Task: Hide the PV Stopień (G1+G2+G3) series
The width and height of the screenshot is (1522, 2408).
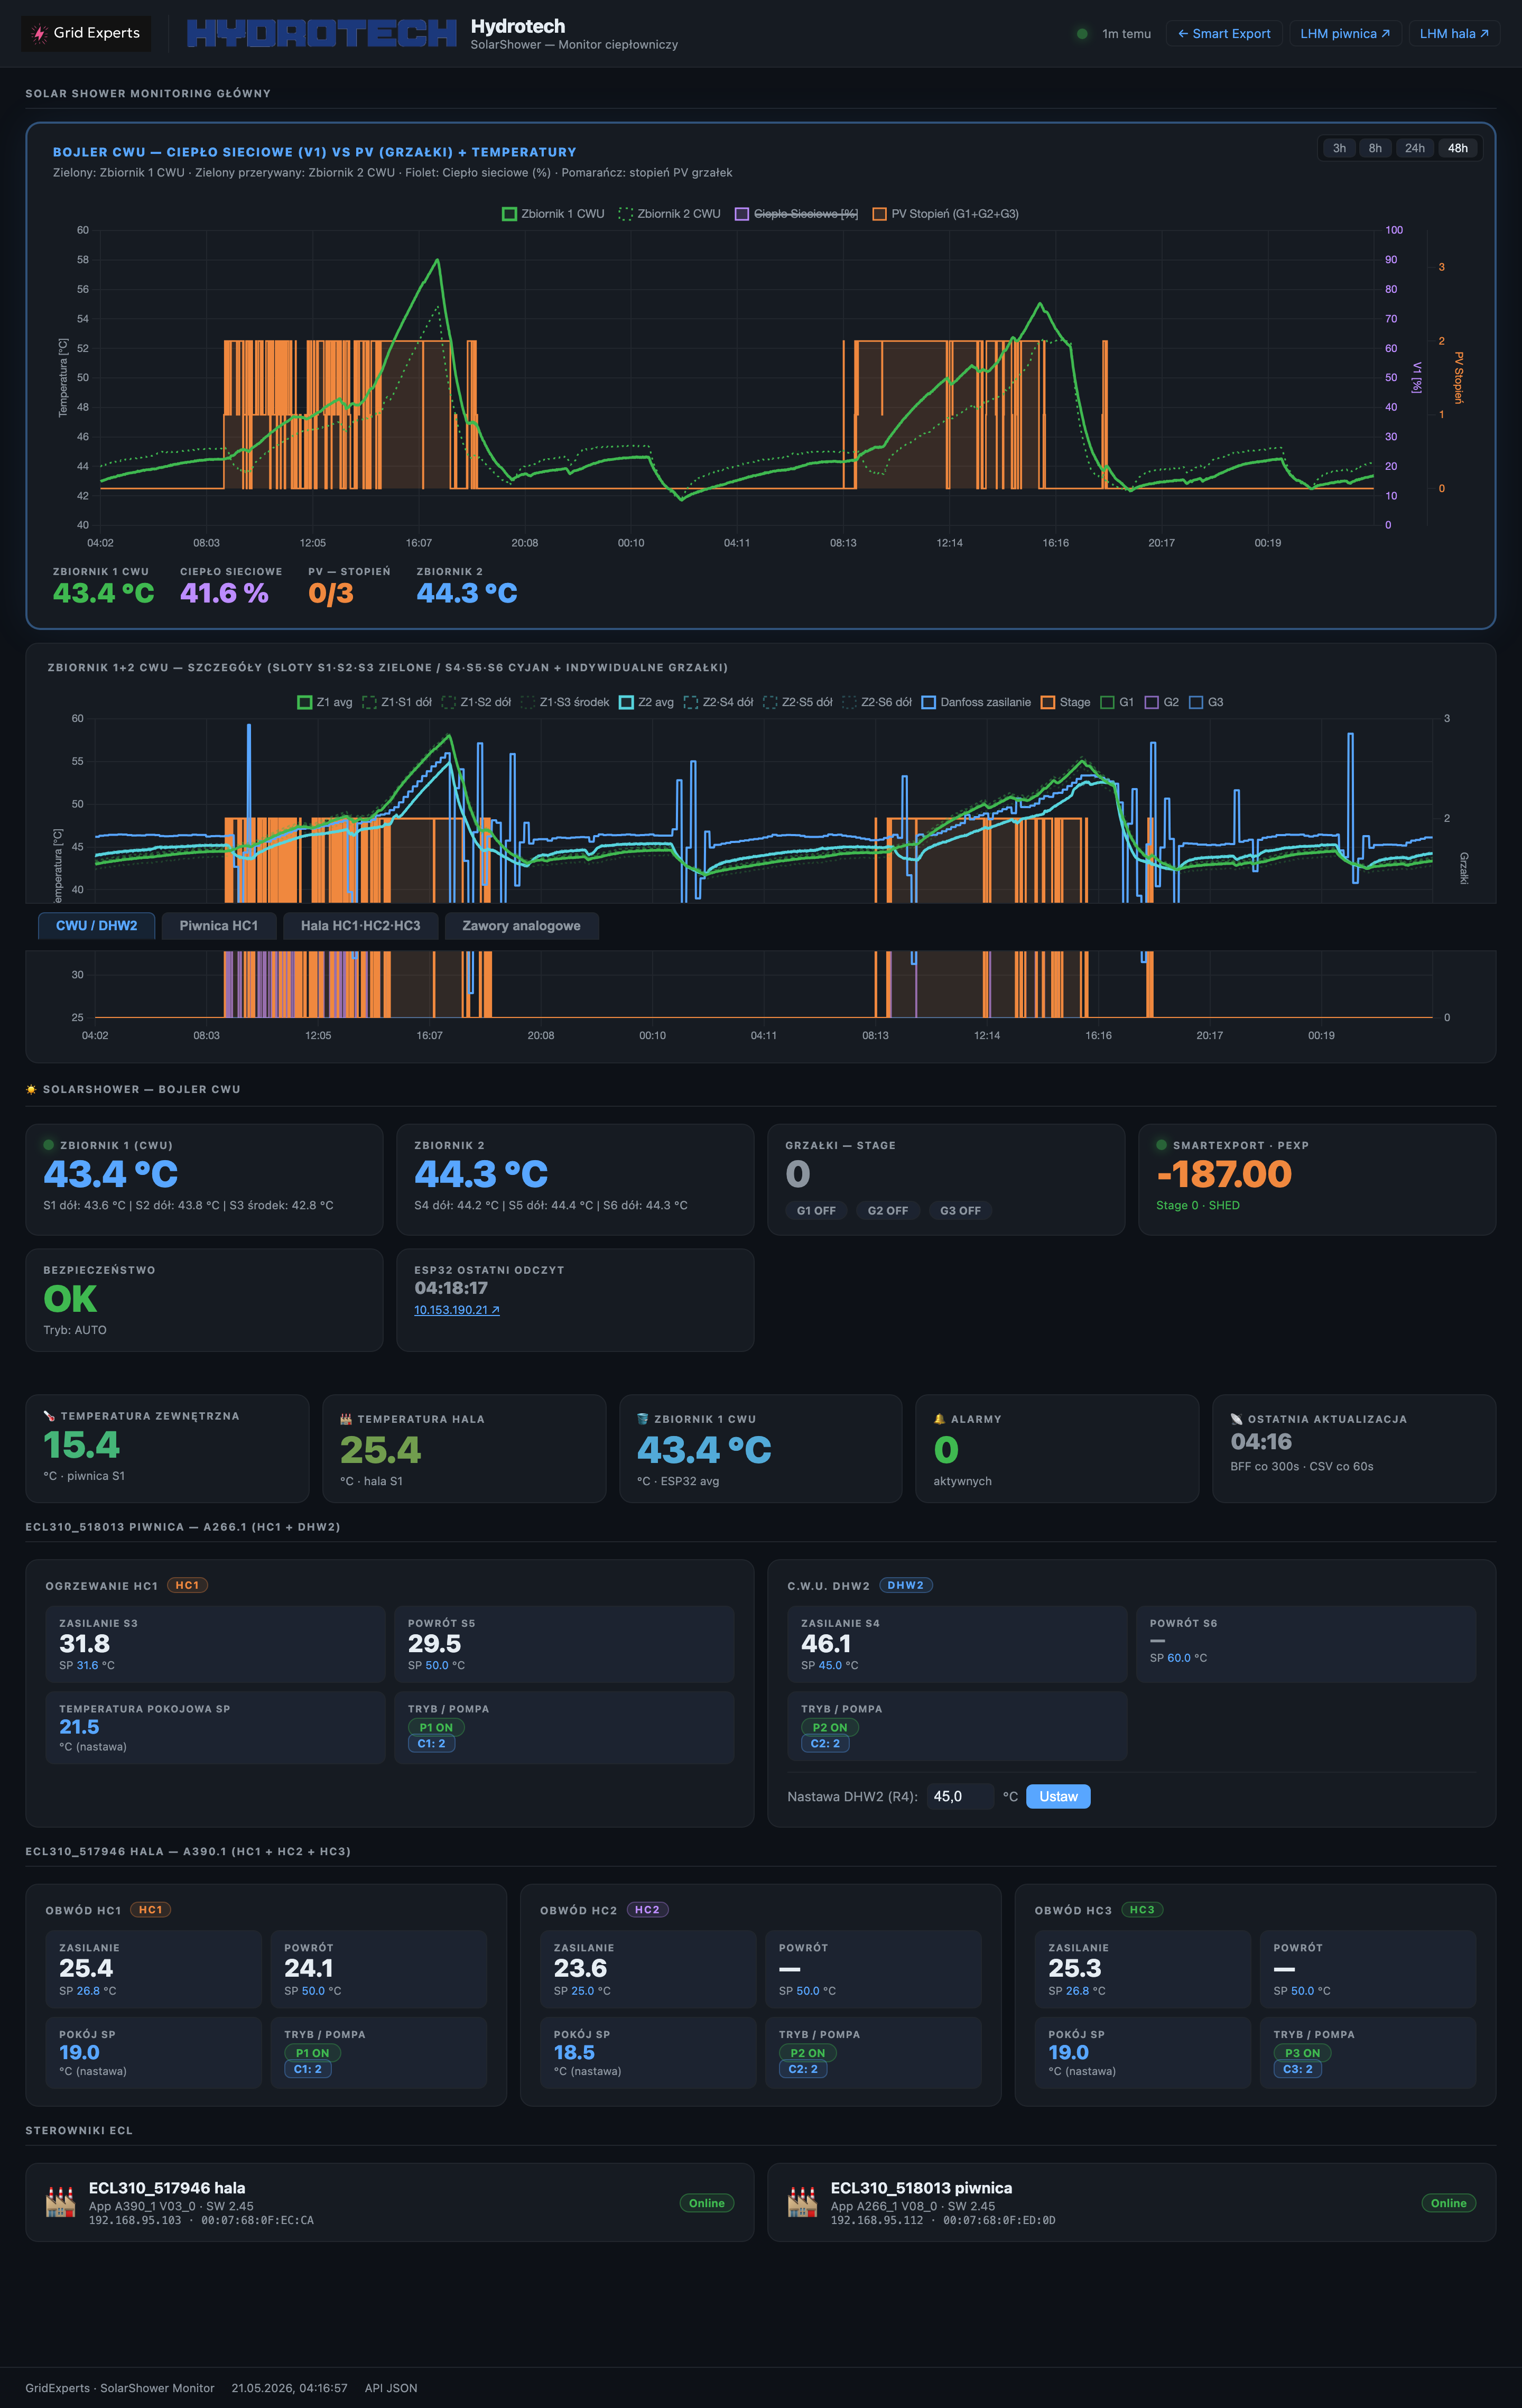Action: (x=946, y=214)
